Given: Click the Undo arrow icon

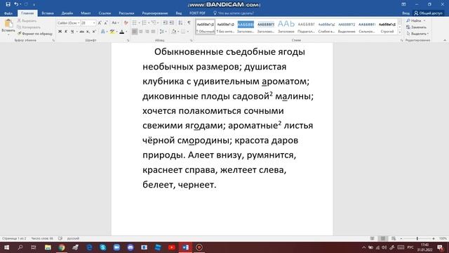Looking at the screenshot, I should coord(16,4).
